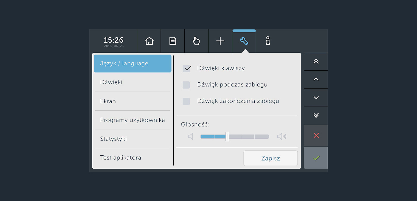Viewport: 417px width, 201px height.
Task: Click the Głośność volume slider handle
Action: coord(227,137)
